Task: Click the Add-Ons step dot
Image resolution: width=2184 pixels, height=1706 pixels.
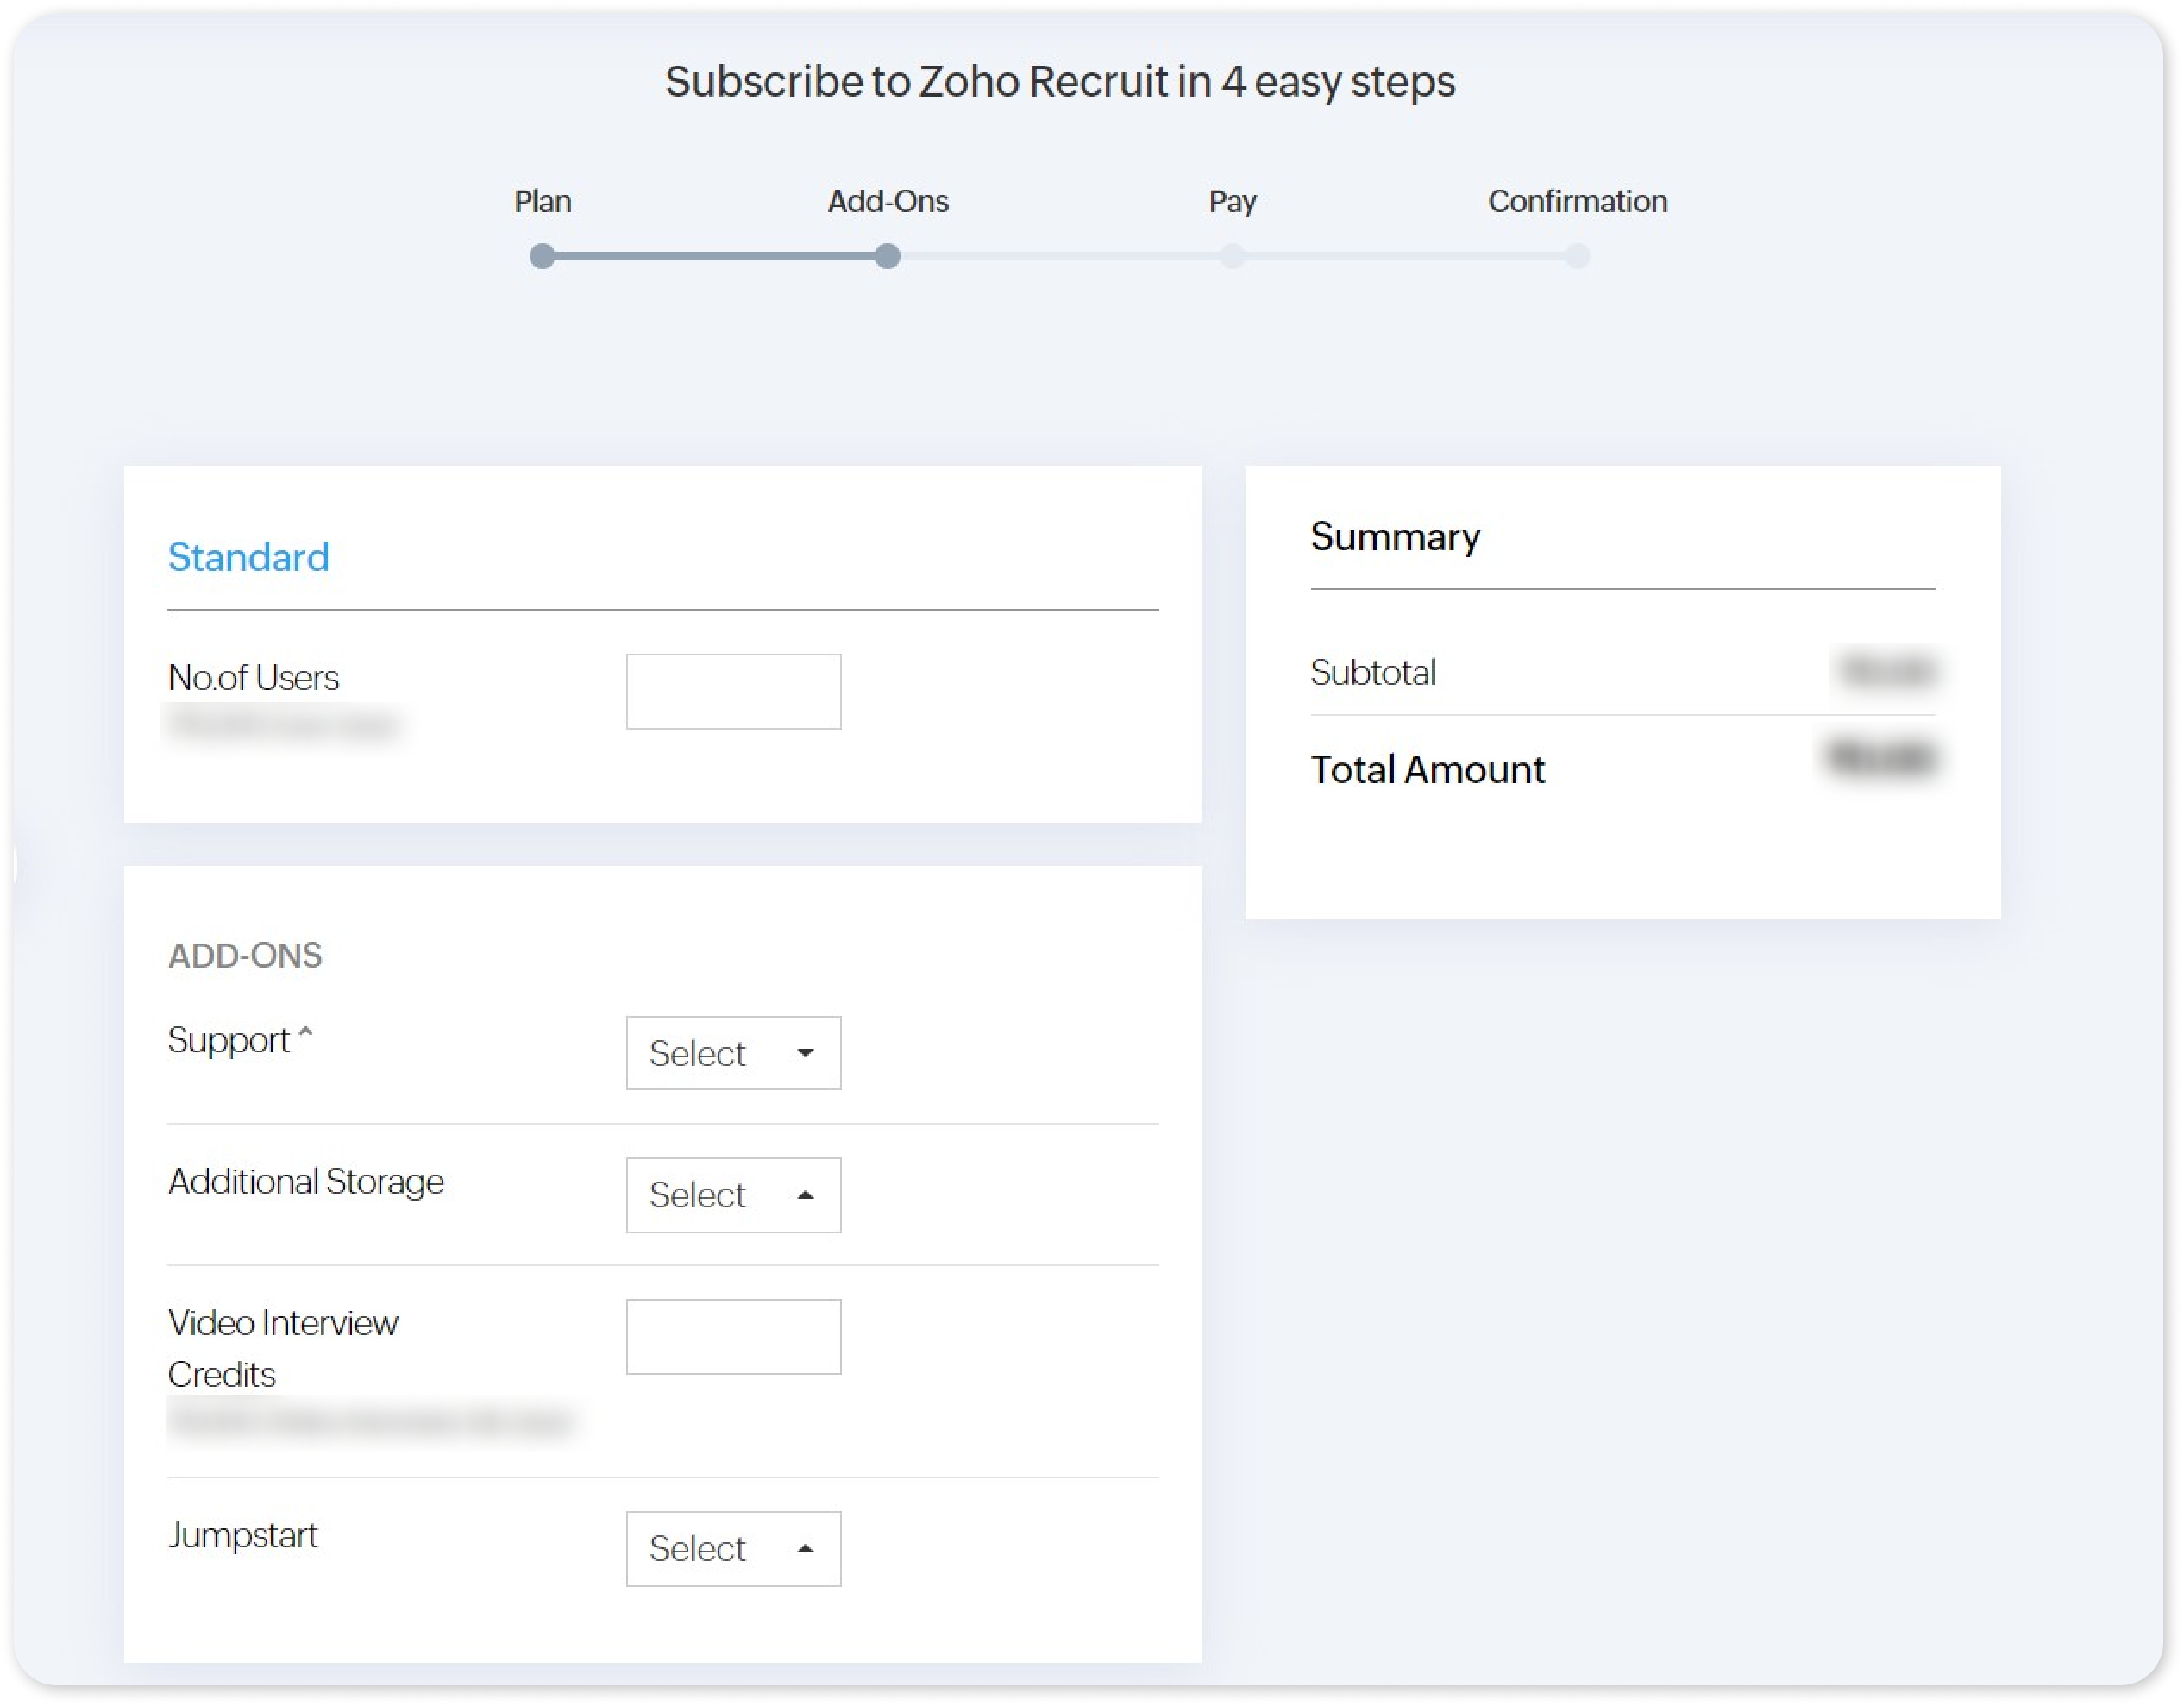Action: coord(887,257)
